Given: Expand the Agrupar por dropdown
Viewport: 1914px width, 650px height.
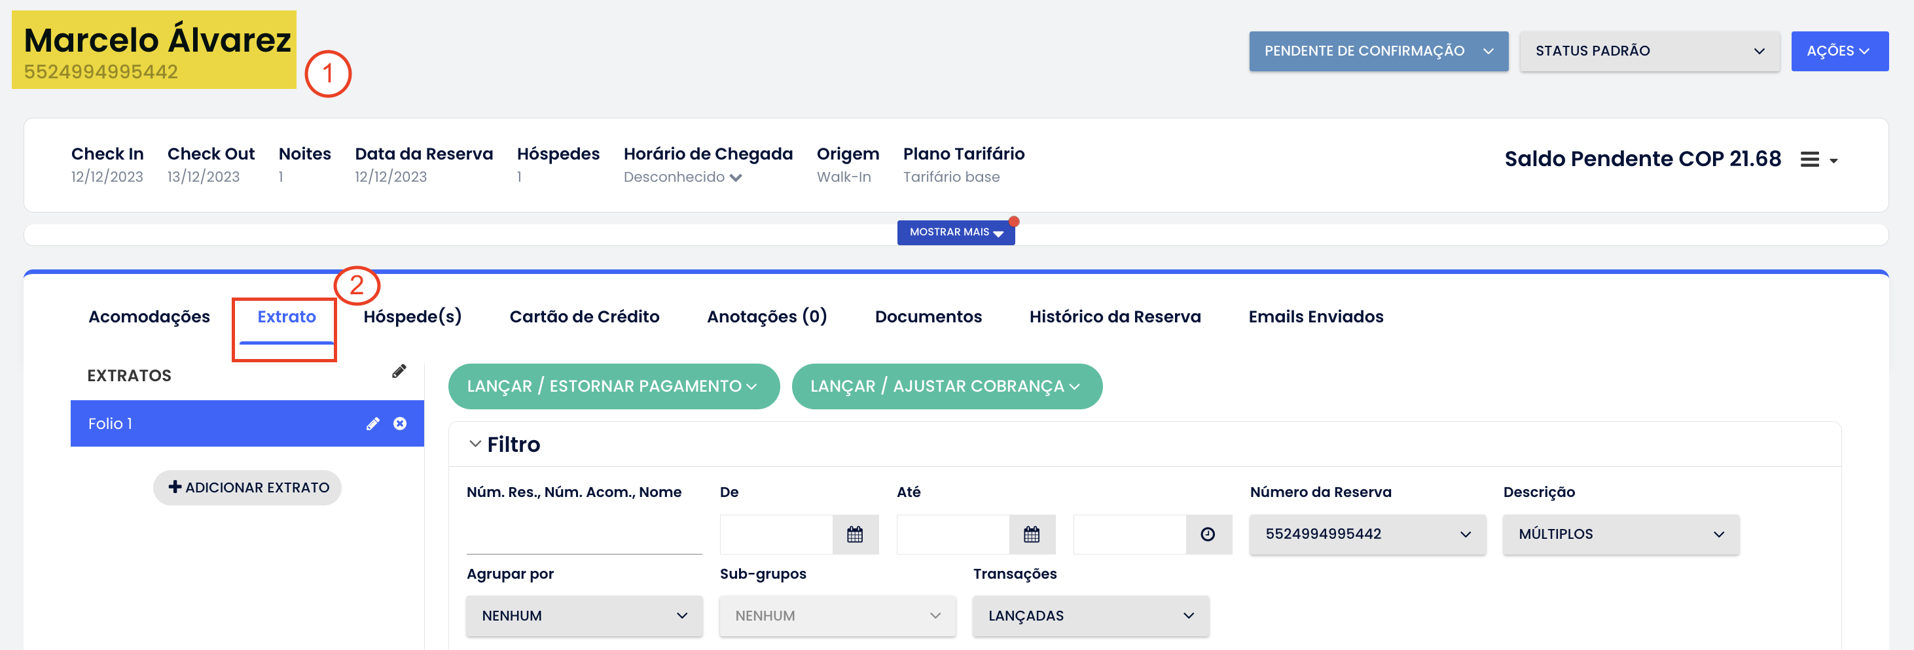Looking at the screenshot, I should click(584, 615).
